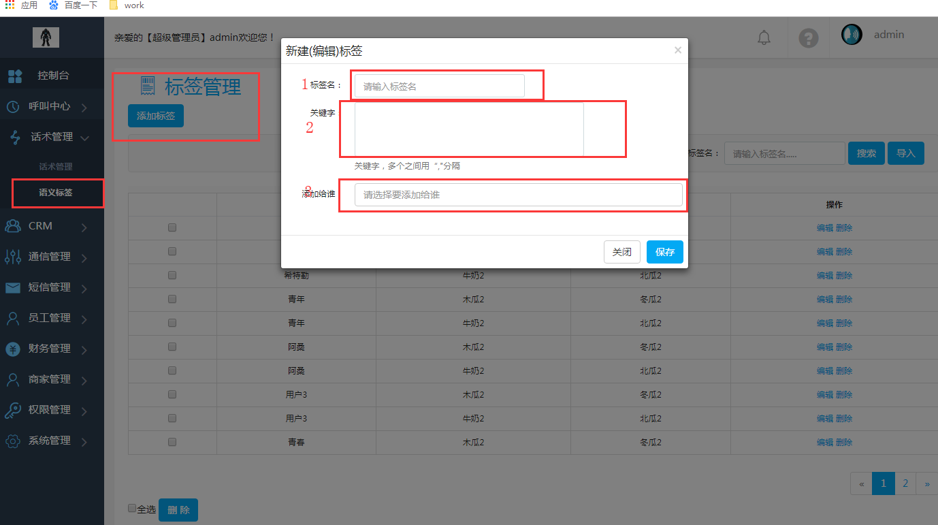
Task: Click the 财务管理 yen icon
Action: click(x=13, y=349)
